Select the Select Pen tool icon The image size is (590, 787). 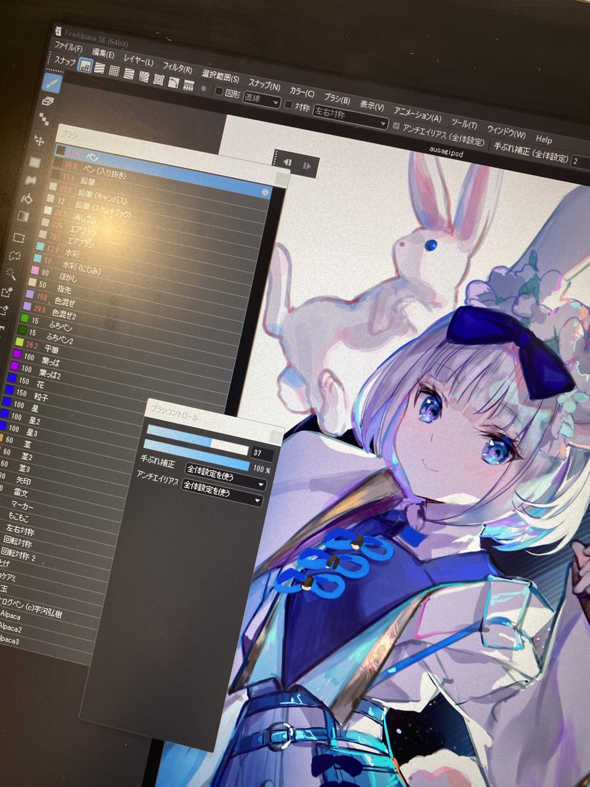click(x=8, y=291)
